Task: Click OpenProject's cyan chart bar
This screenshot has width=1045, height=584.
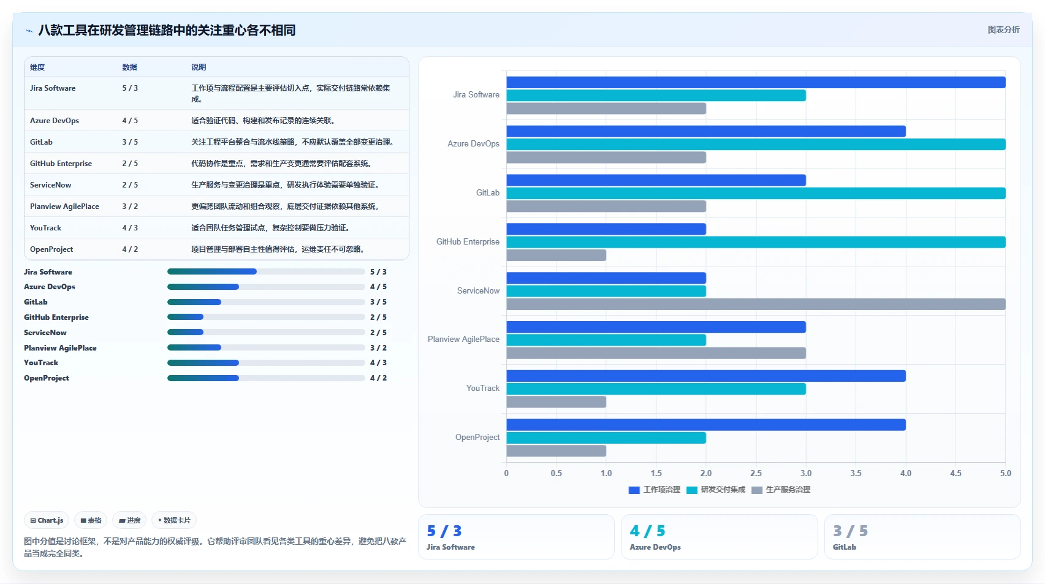Action: [606, 438]
